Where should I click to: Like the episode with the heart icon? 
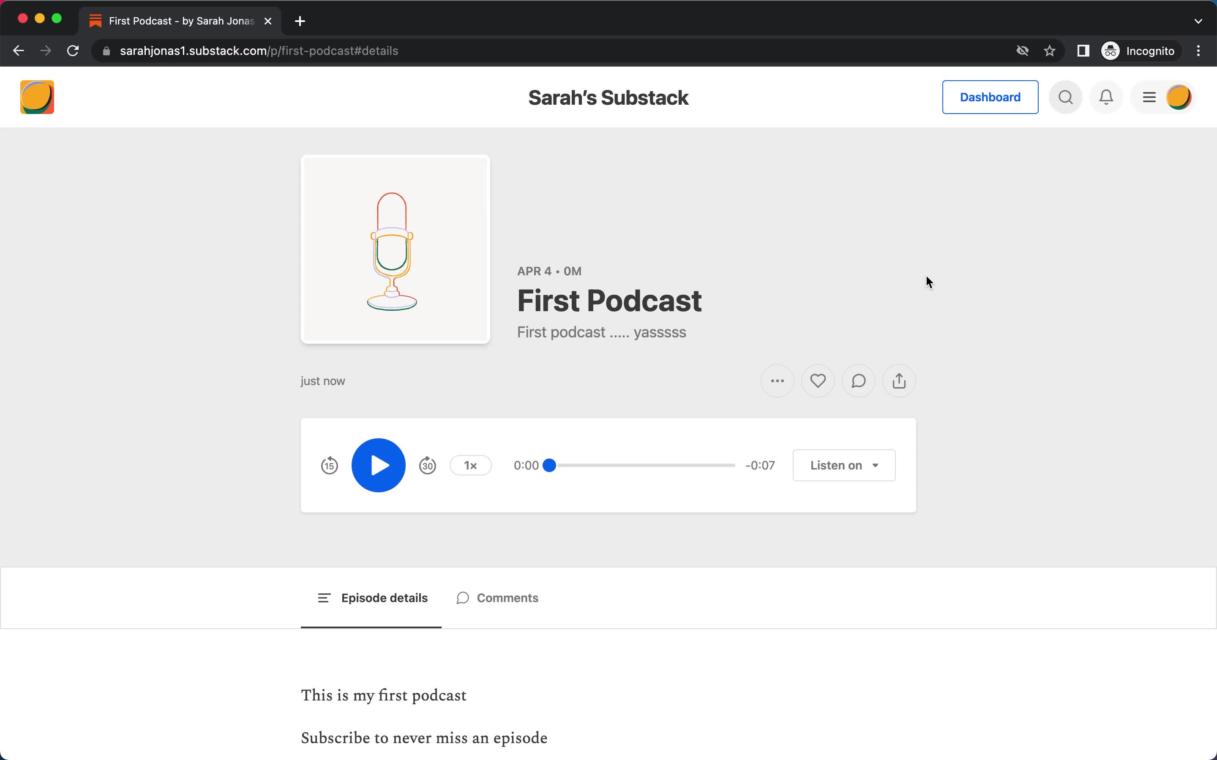pyautogui.click(x=818, y=381)
